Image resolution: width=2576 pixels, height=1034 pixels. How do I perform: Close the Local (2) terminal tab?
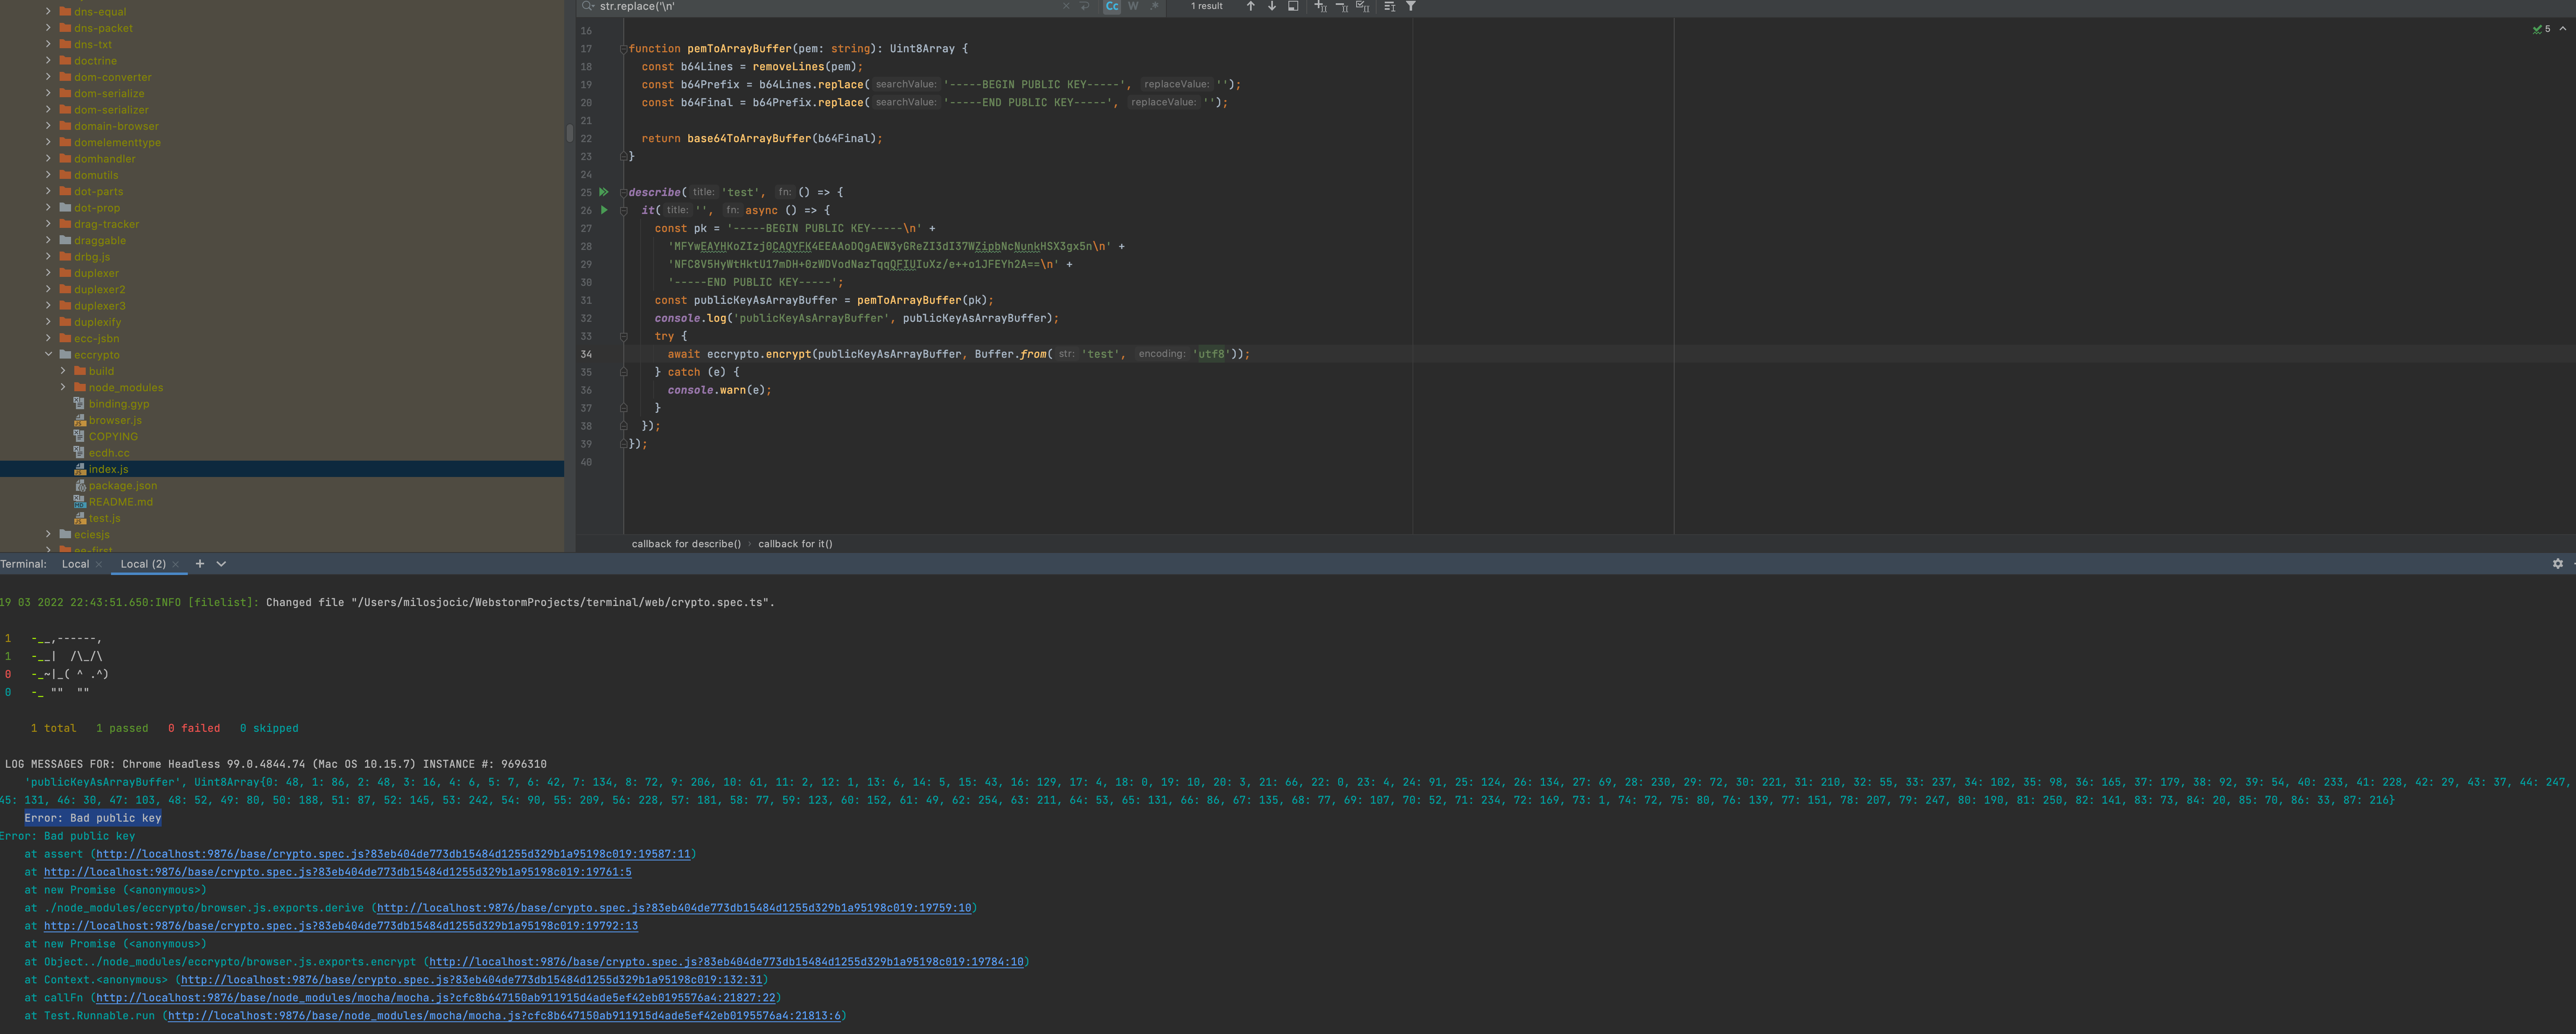click(175, 565)
